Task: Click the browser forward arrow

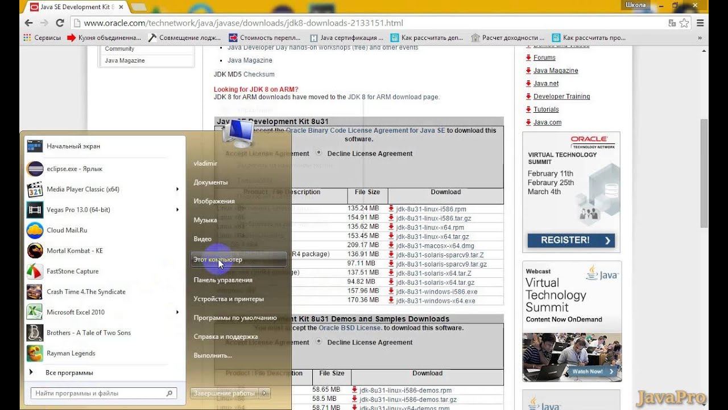Action: pos(44,23)
